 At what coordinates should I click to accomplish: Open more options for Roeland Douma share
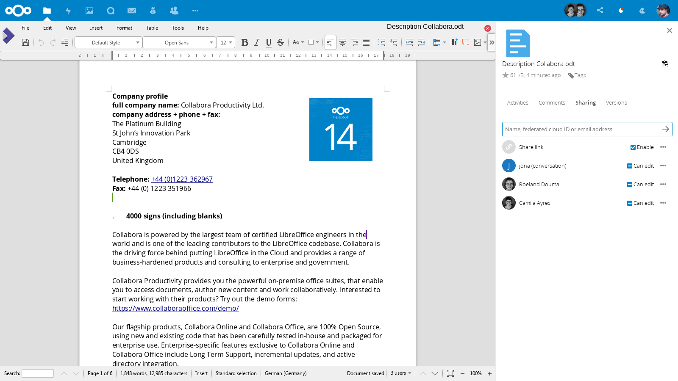[663, 184]
